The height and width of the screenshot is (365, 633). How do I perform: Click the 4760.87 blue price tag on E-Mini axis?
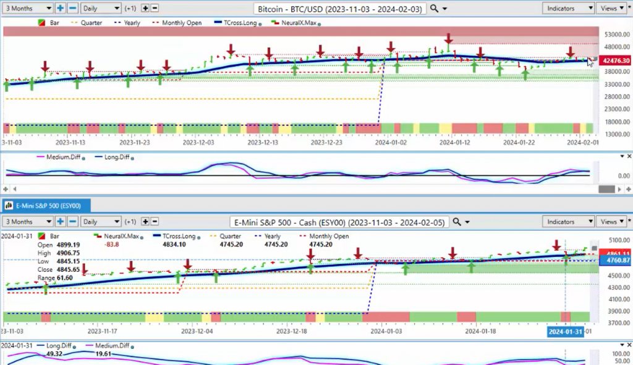click(x=616, y=261)
